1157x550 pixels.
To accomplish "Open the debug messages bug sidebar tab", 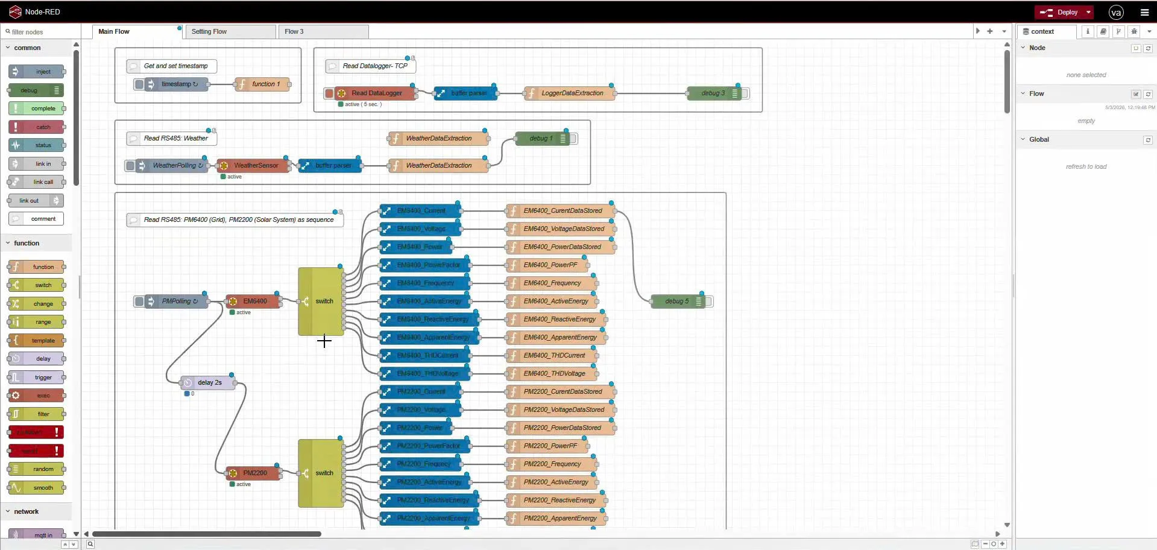I will 1134,31.
